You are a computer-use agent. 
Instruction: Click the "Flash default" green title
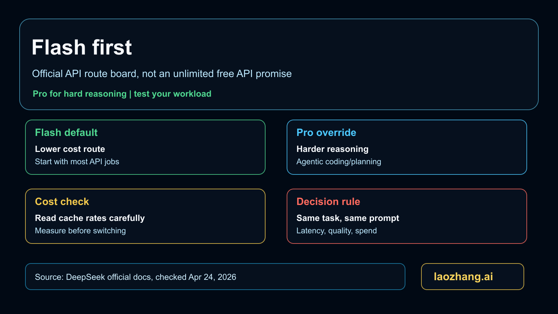(66, 133)
